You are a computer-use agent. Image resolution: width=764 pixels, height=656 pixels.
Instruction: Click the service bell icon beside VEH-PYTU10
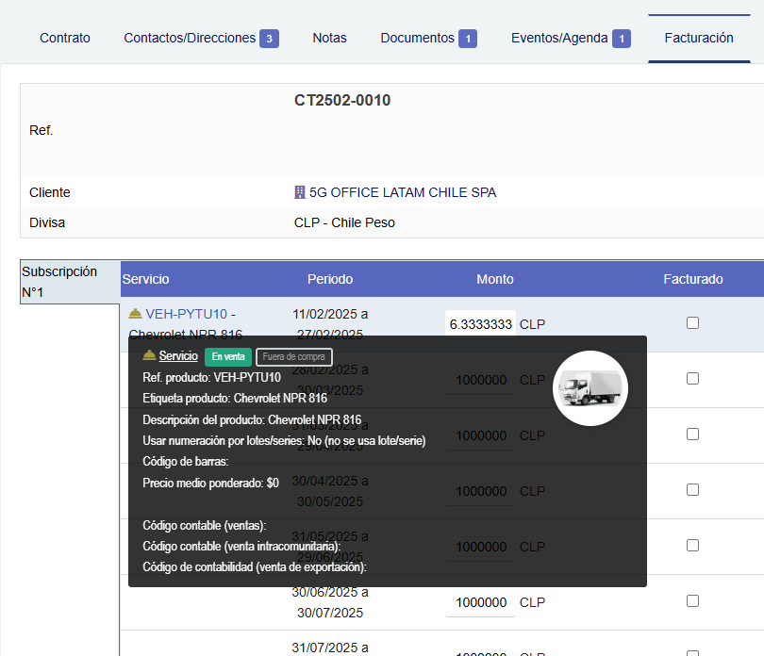pyautogui.click(x=135, y=314)
